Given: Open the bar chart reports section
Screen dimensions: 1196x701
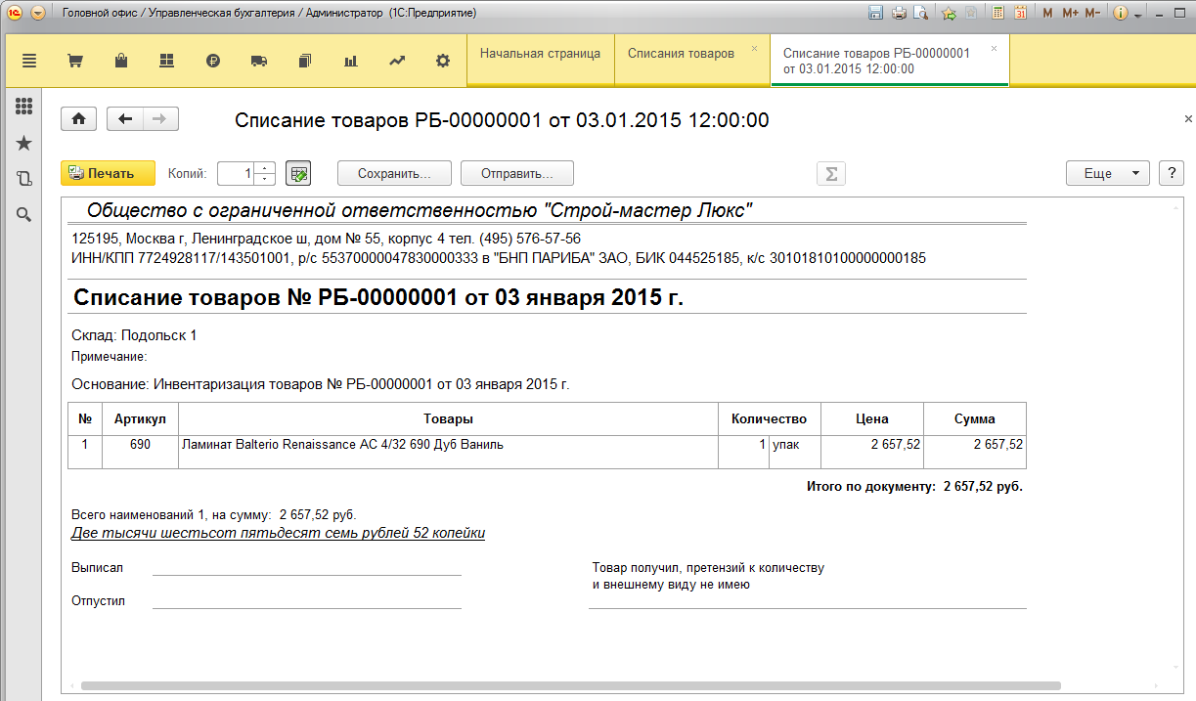Looking at the screenshot, I should [x=351, y=61].
